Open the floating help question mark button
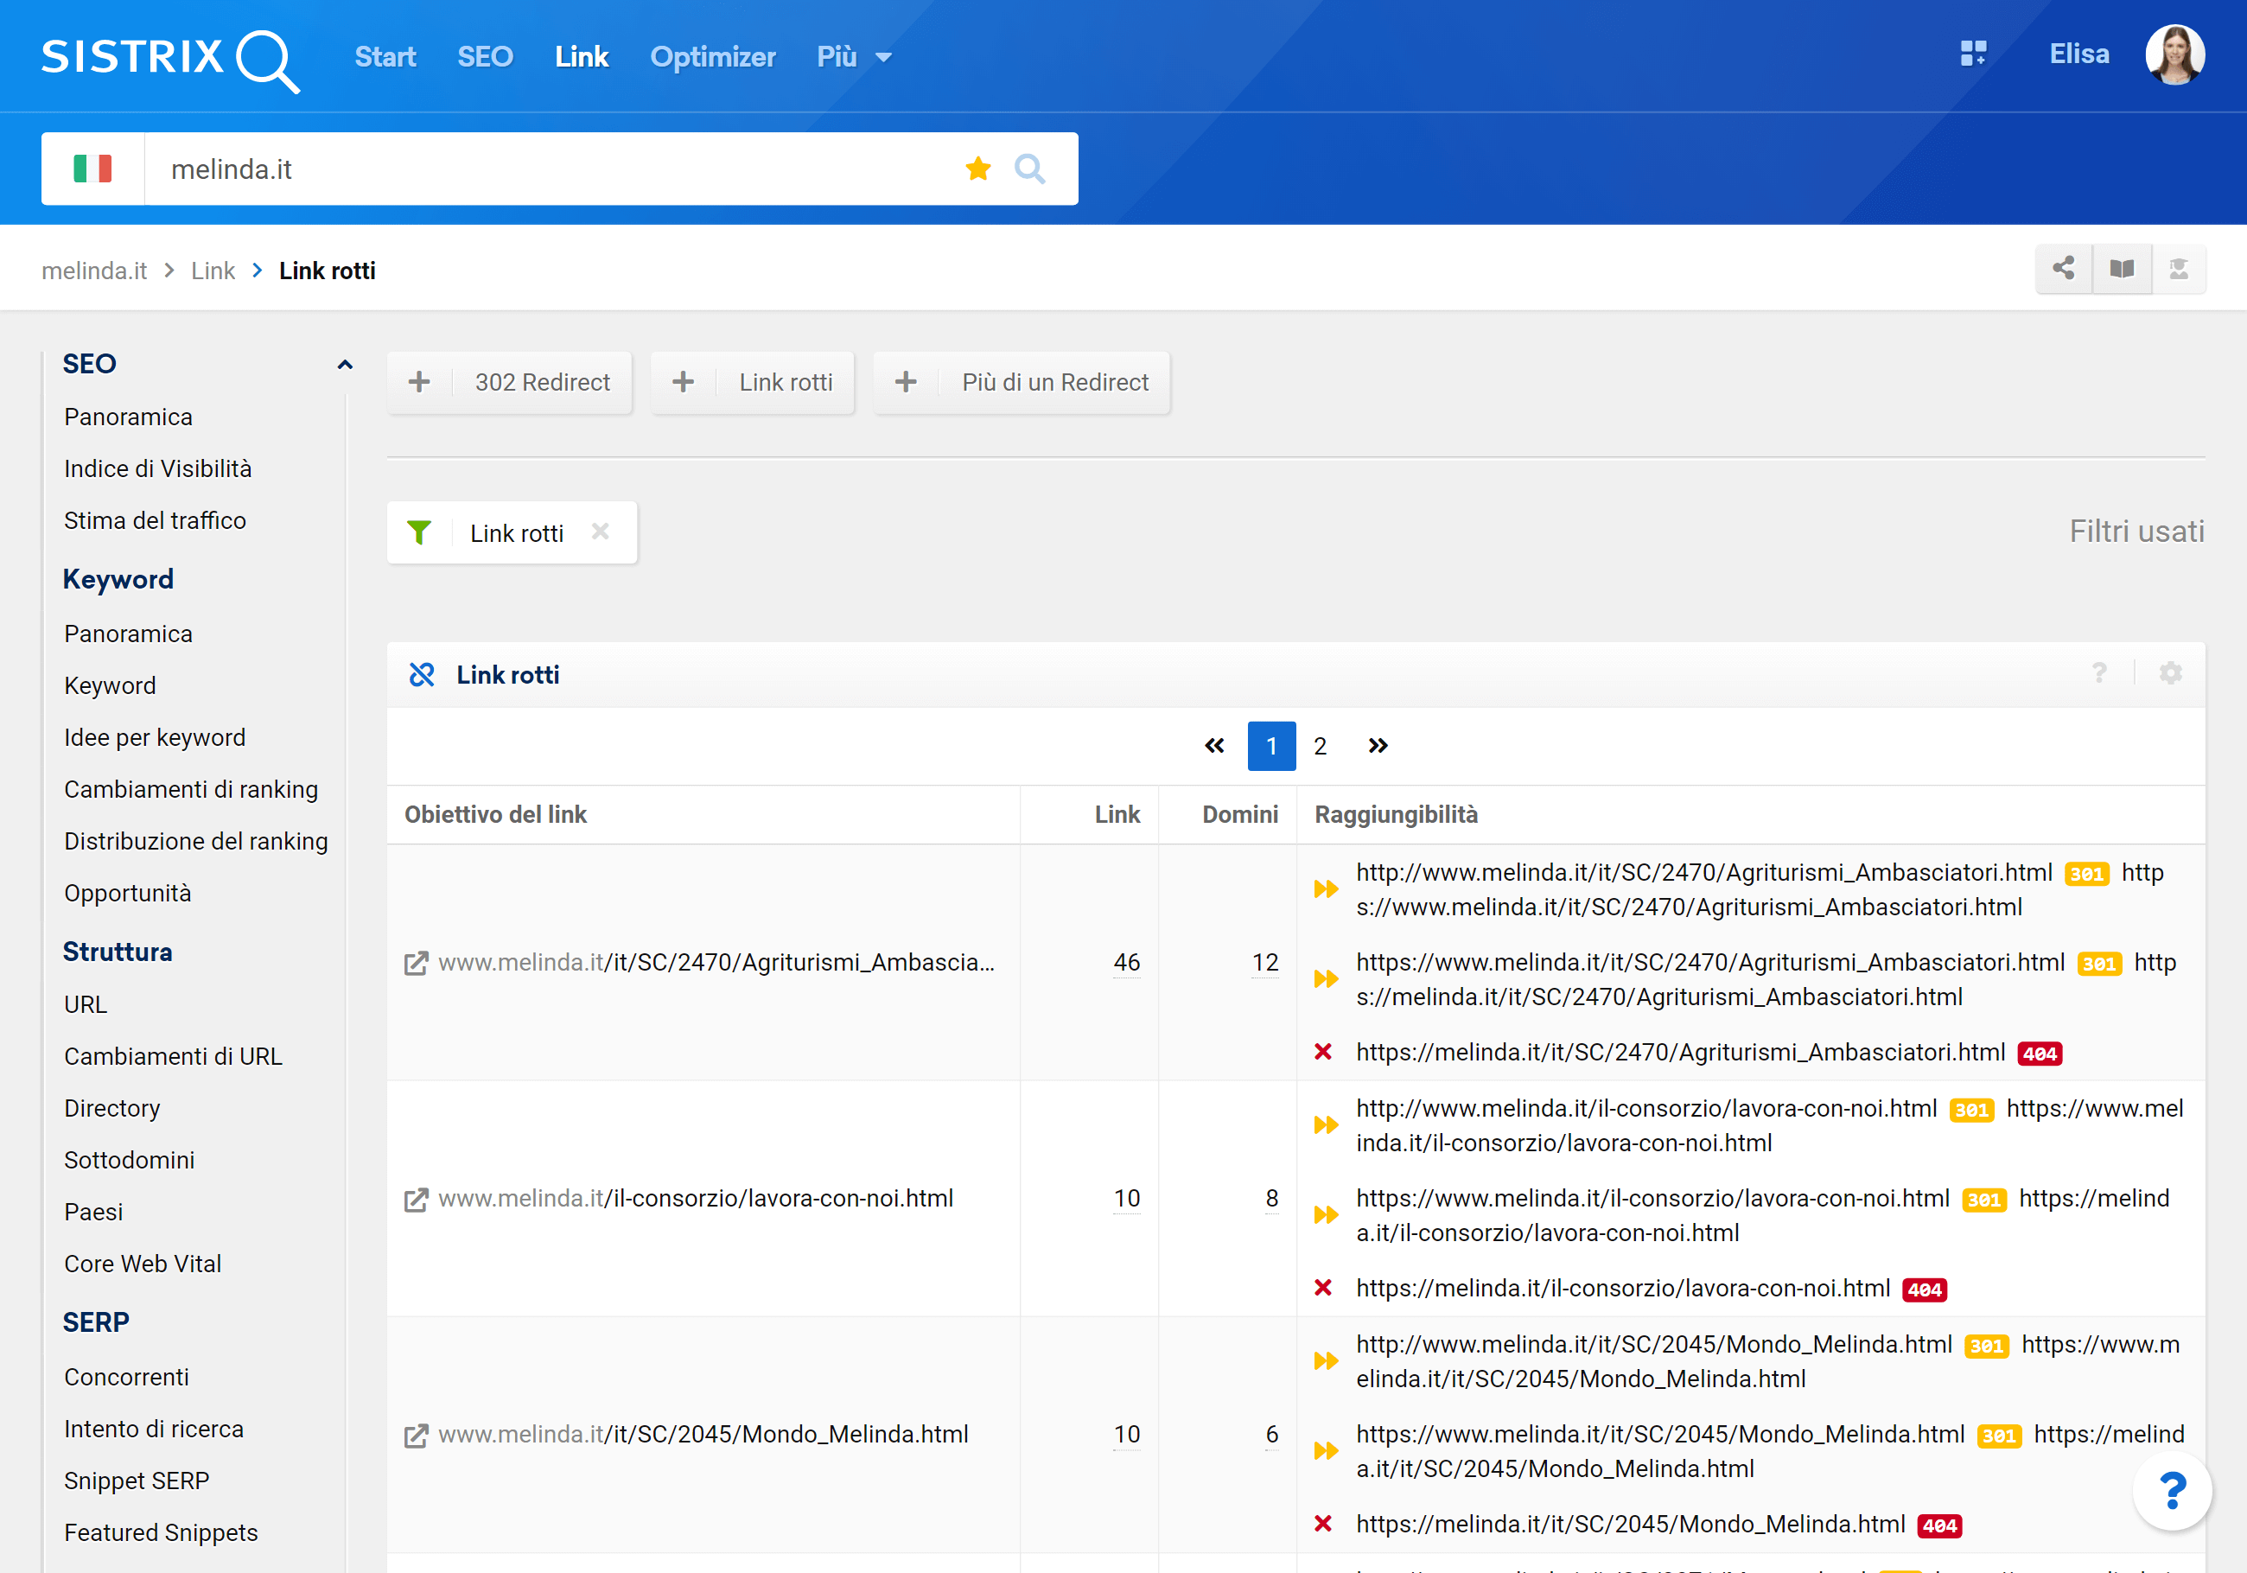Screen dimensions: 2247x1573 (x=2172, y=1491)
